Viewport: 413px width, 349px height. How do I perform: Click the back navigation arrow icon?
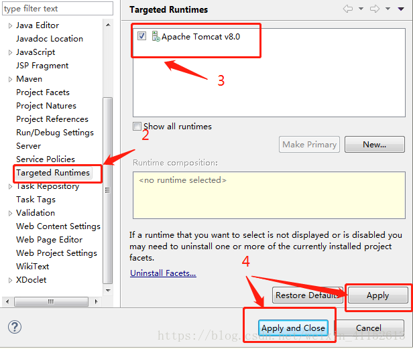348,9
